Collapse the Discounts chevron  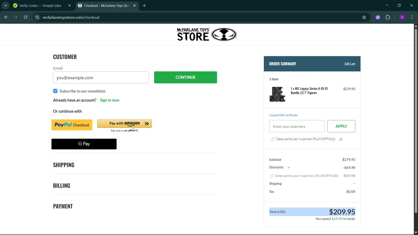click(x=289, y=168)
